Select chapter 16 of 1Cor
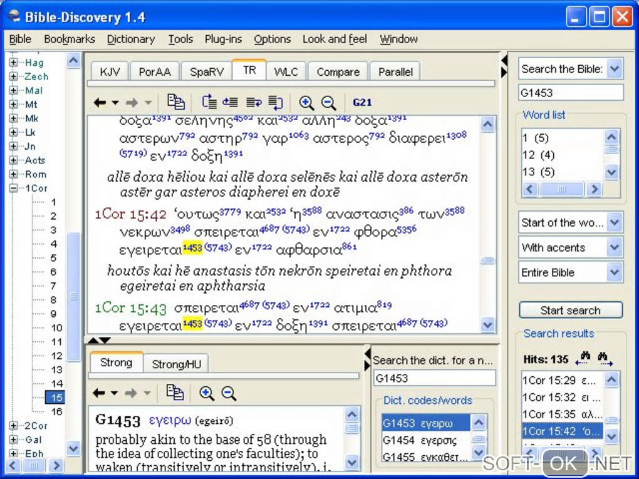This screenshot has width=639, height=479. coord(56,411)
